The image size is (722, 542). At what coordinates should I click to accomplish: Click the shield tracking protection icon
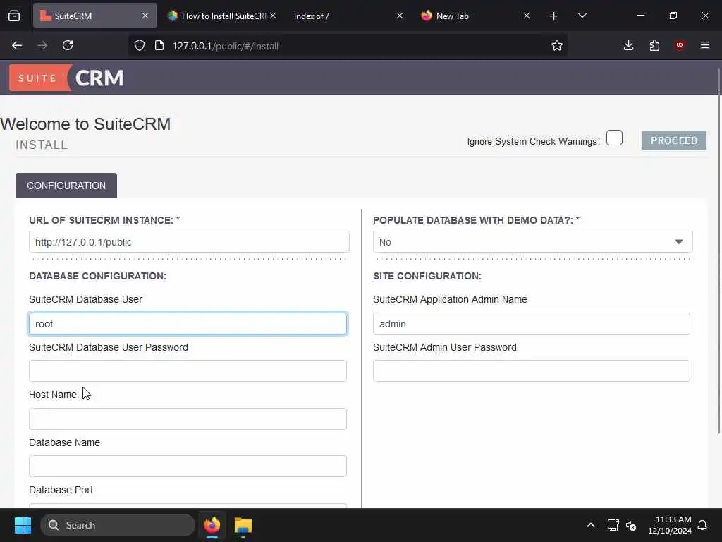tap(140, 45)
